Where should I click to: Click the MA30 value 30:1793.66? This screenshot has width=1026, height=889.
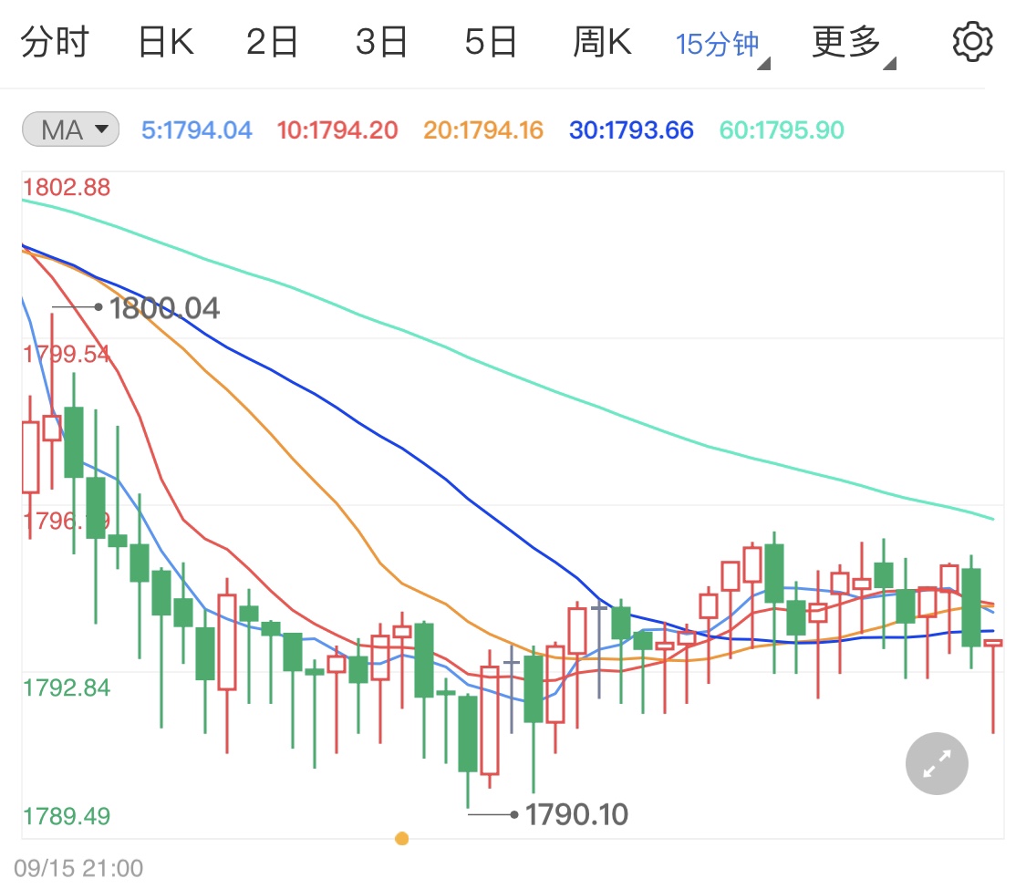point(631,130)
